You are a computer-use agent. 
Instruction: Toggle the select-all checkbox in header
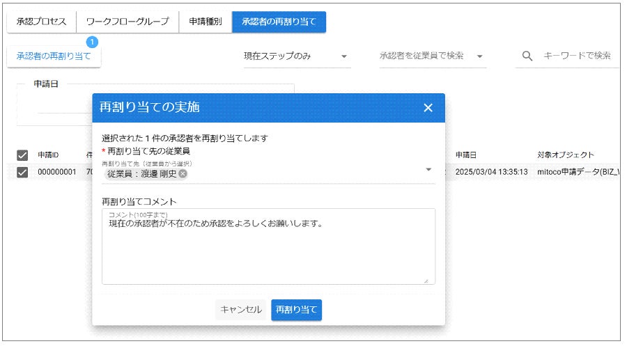[x=22, y=155]
